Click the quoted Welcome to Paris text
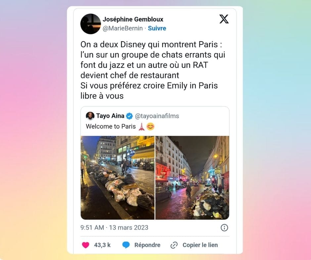This screenshot has height=260, width=311. pyautogui.click(x=111, y=126)
